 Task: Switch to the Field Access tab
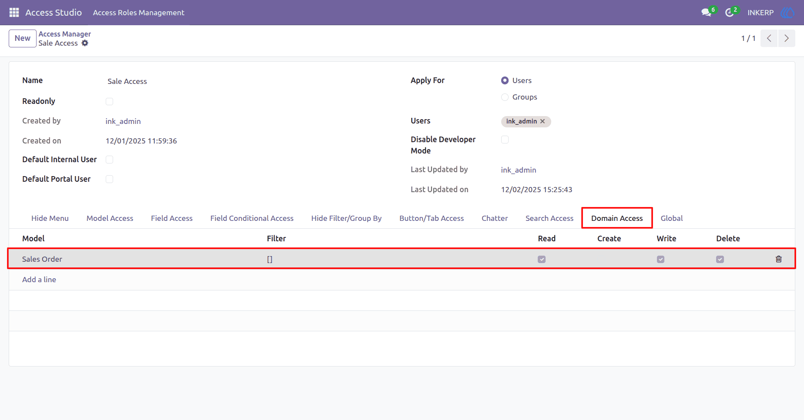point(172,218)
